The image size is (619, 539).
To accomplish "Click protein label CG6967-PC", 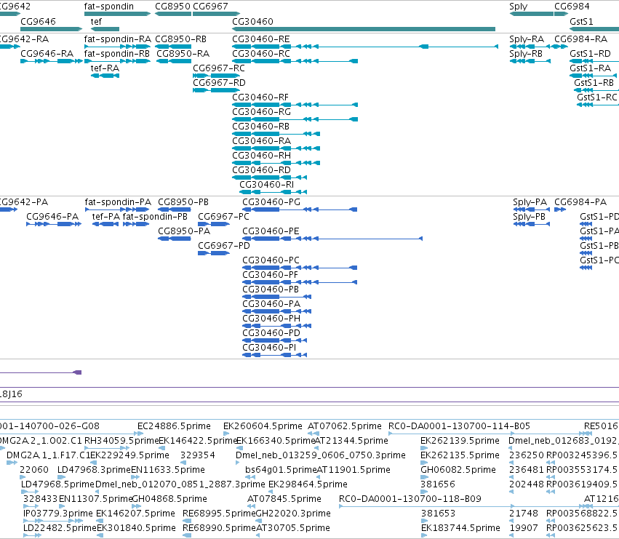I will 223,217.
